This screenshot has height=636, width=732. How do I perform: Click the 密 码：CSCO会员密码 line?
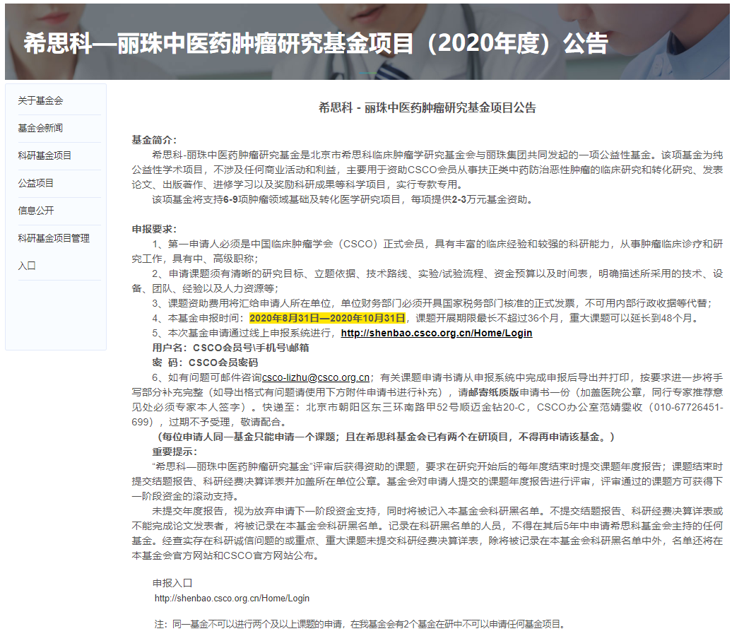(x=205, y=363)
